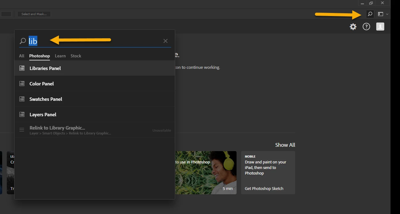The height and width of the screenshot is (214, 400).
Task: Open the Draw and paint on iPad card
Action: 268,173
